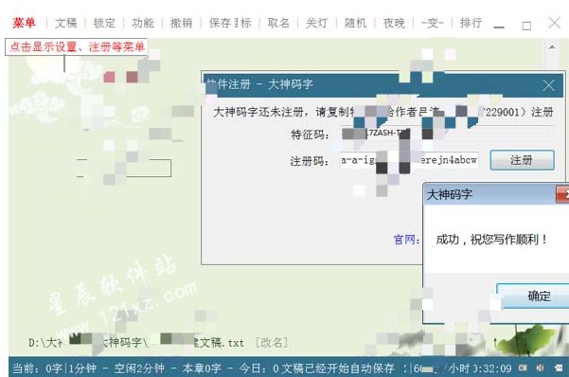Toggle 关灯 lights-off mode
The width and height of the screenshot is (569, 377).
click(x=317, y=23)
